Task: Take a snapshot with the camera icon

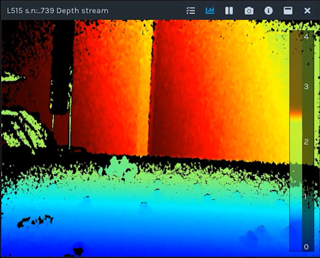Action: pos(249,11)
